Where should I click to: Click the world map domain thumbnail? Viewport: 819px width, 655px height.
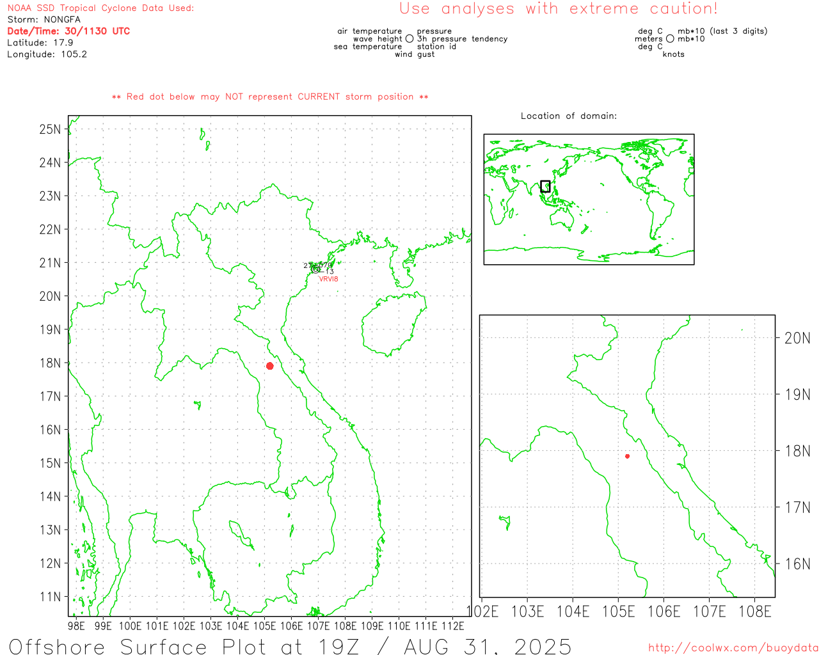click(589, 199)
